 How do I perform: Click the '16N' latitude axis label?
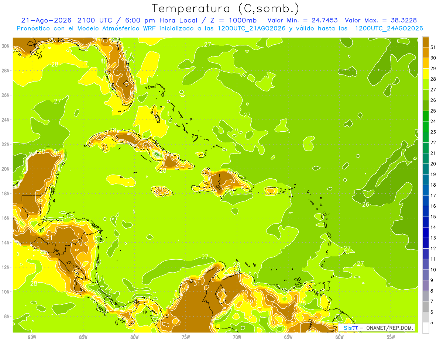pyautogui.click(x=6, y=218)
